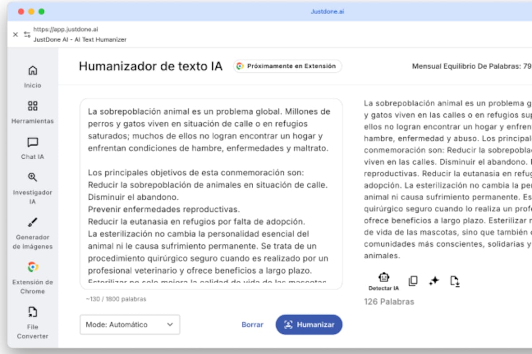
Task: Open the Extensión de Chrome page
Action: (32, 277)
